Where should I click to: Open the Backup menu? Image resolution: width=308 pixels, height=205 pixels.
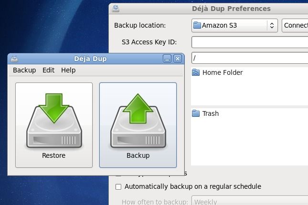[x=24, y=70]
